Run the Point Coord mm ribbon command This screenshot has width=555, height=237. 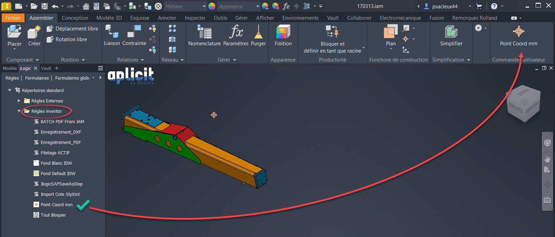(518, 32)
